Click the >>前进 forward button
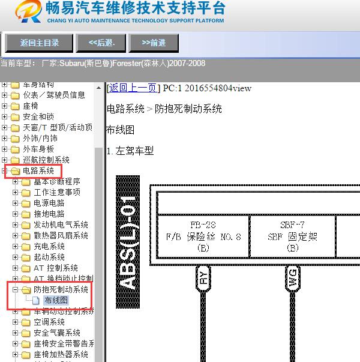The height and width of the screenshot is (362, 360). (x=154, y=43)
